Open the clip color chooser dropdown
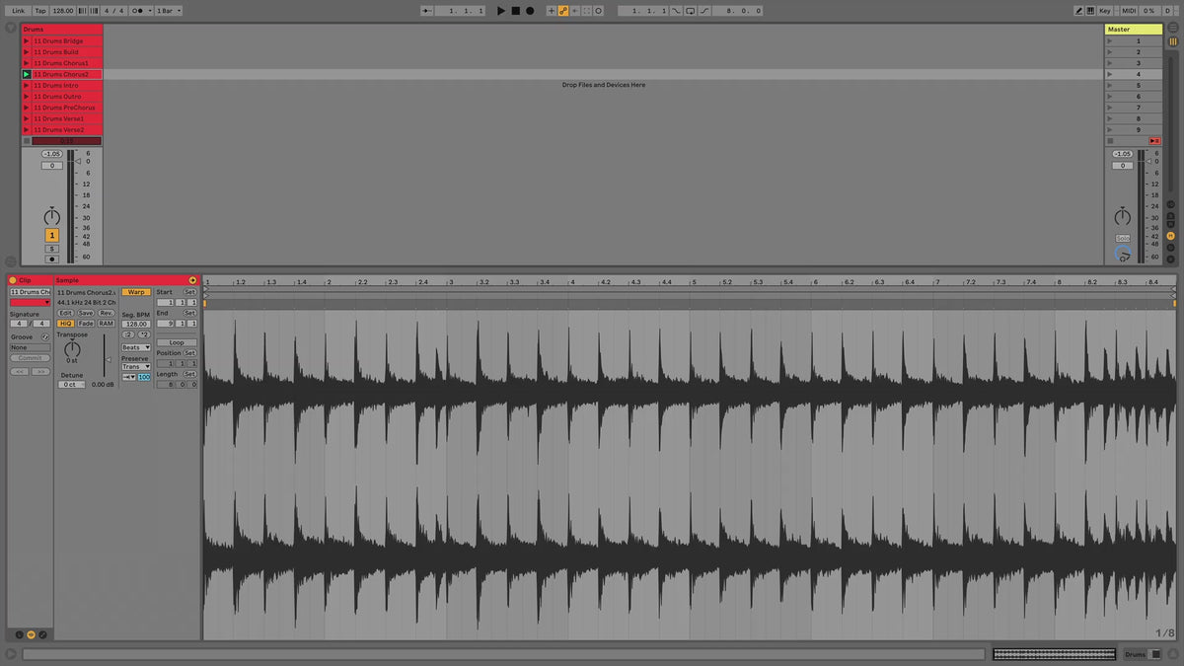Image resolution: width=1184 pixels, height=666 pixels. click(30, 303)
